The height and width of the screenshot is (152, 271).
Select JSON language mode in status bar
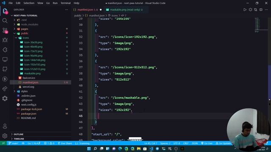coord(195,143)
